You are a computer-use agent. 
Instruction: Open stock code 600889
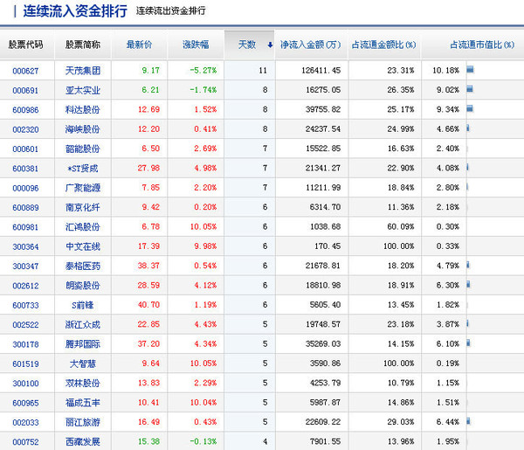[25, 208]
